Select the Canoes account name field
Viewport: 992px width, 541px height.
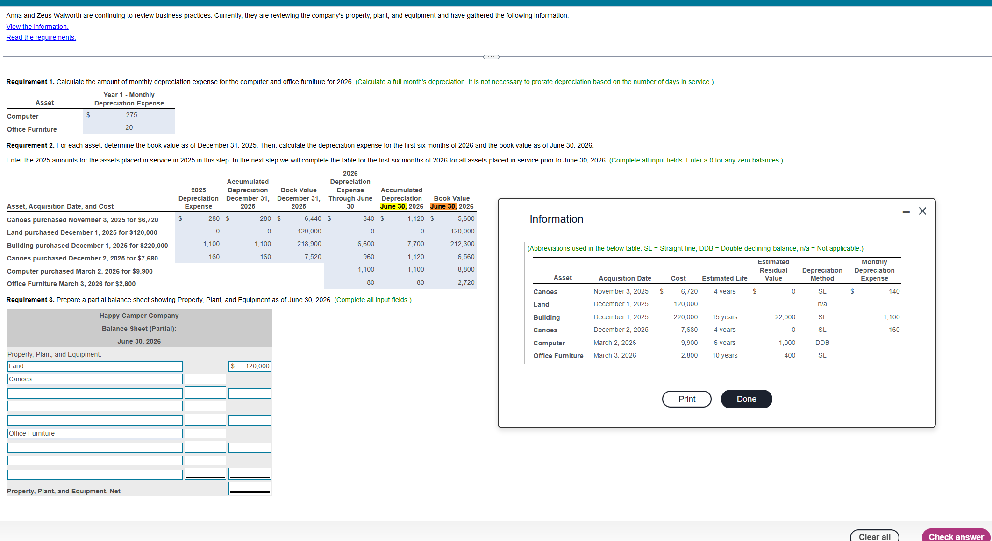click(95, 379)
